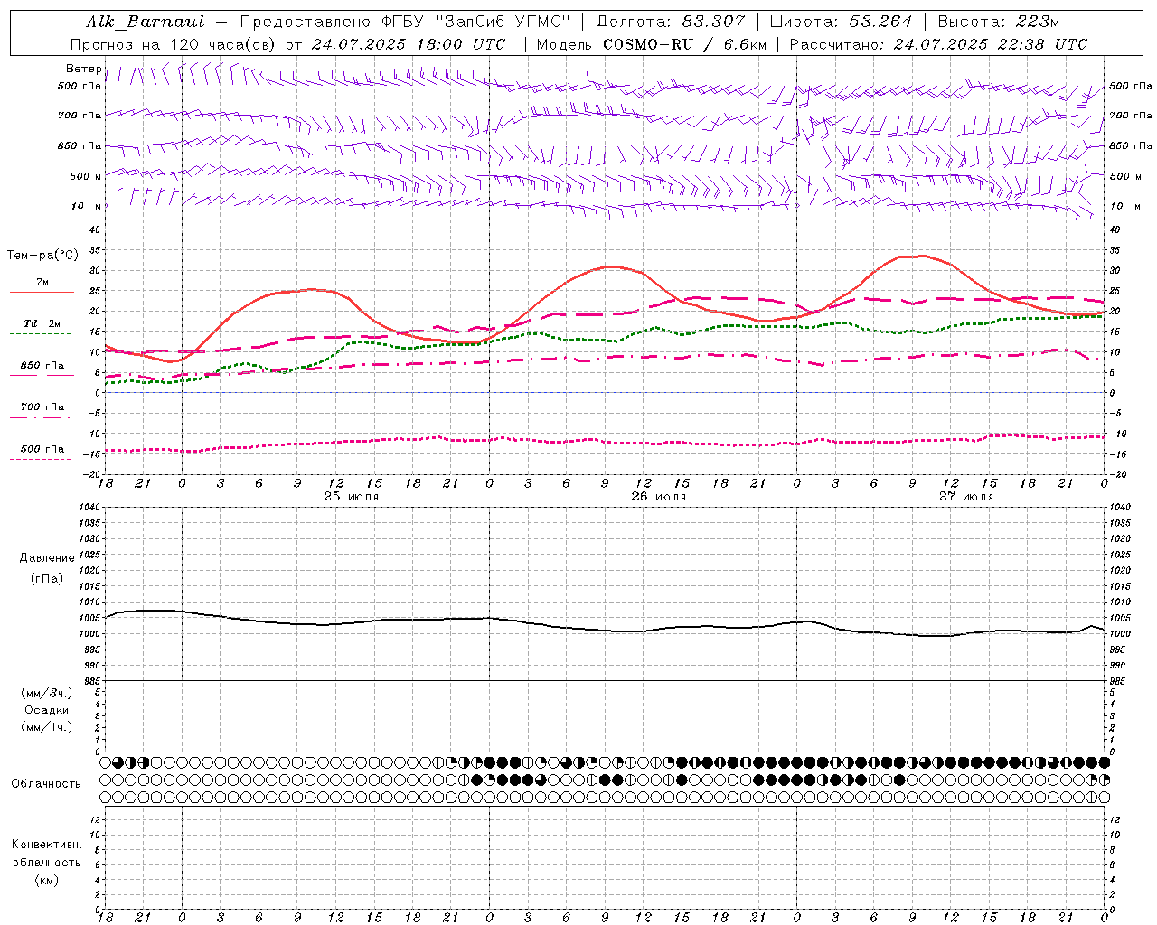Select the elevation text Высота: 223м
Screen dimensions: 1157x925
999,22
